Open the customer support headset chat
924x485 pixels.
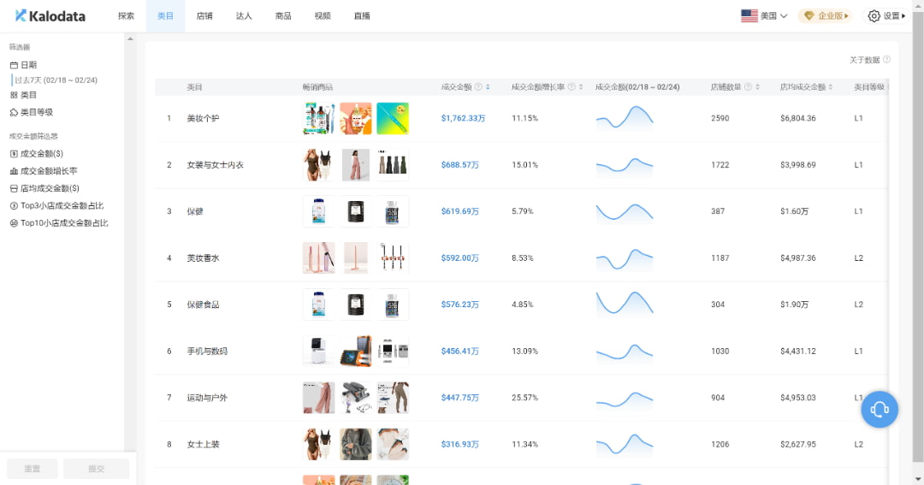880,409
